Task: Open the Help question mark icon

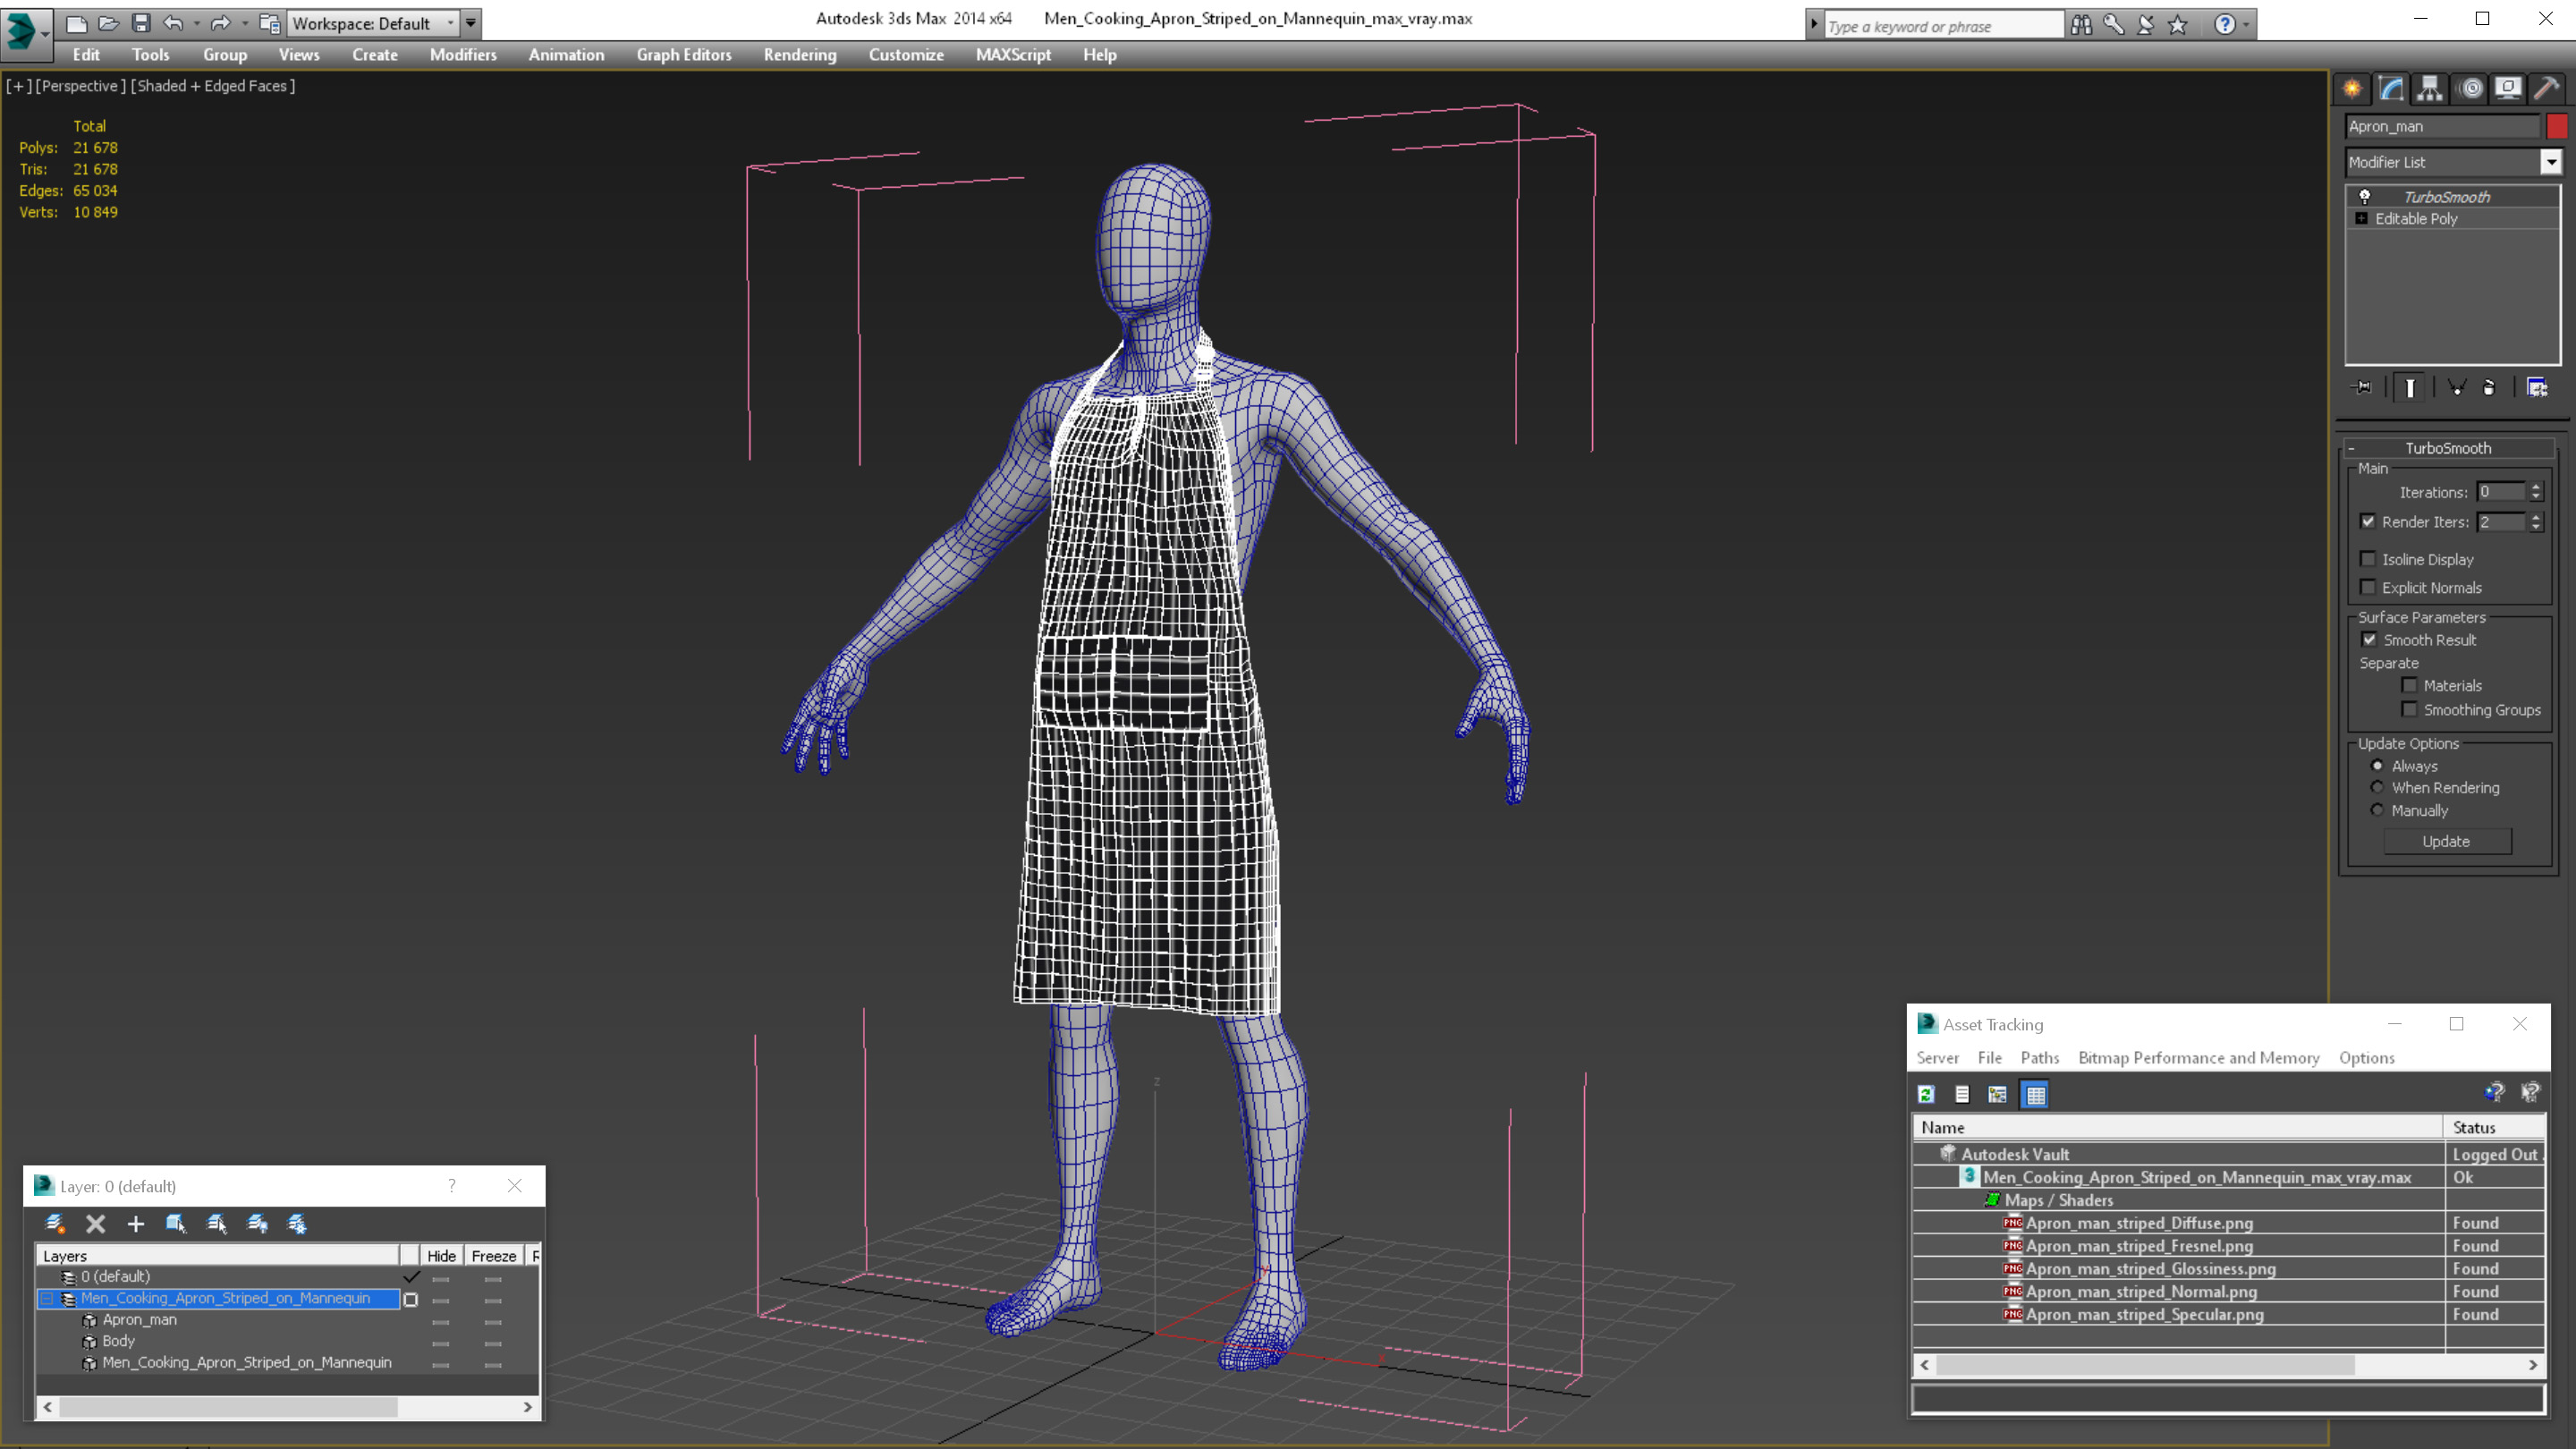Action: 2224,25
